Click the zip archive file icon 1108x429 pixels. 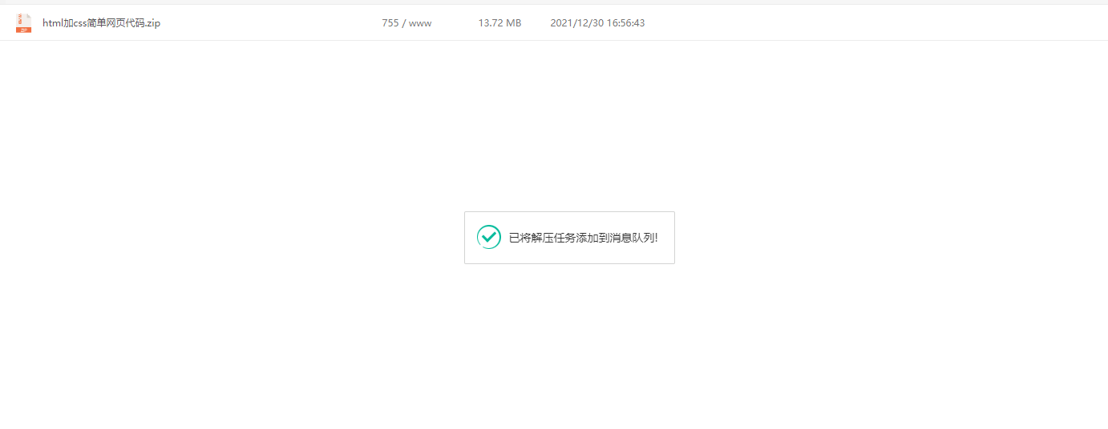(24, 23)
